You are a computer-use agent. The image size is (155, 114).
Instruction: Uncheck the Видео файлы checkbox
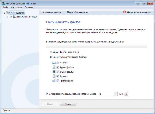58,72
